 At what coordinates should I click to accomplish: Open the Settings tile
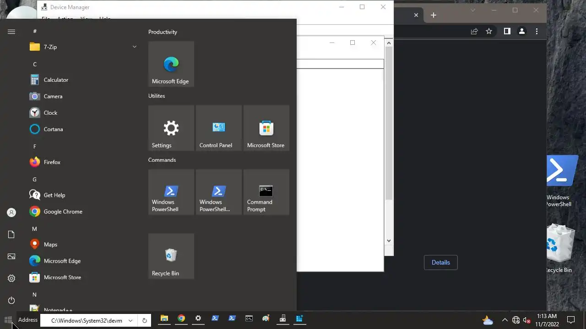[171, 128]
